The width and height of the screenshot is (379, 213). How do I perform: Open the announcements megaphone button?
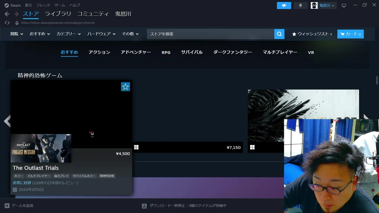click(284, 6)
